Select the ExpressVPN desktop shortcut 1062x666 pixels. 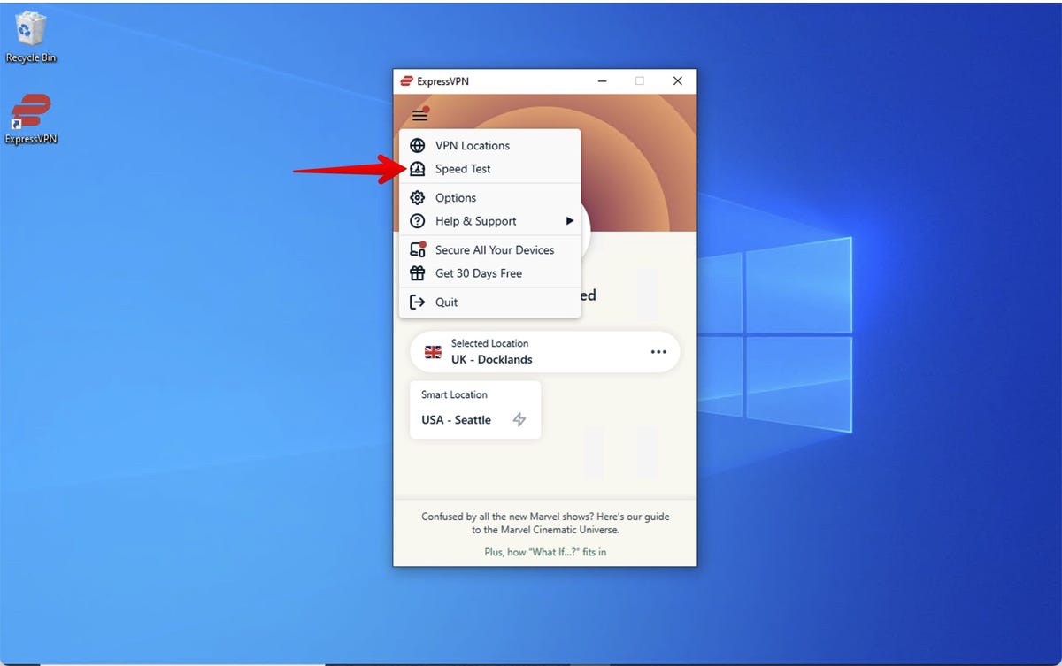point(31,119)
